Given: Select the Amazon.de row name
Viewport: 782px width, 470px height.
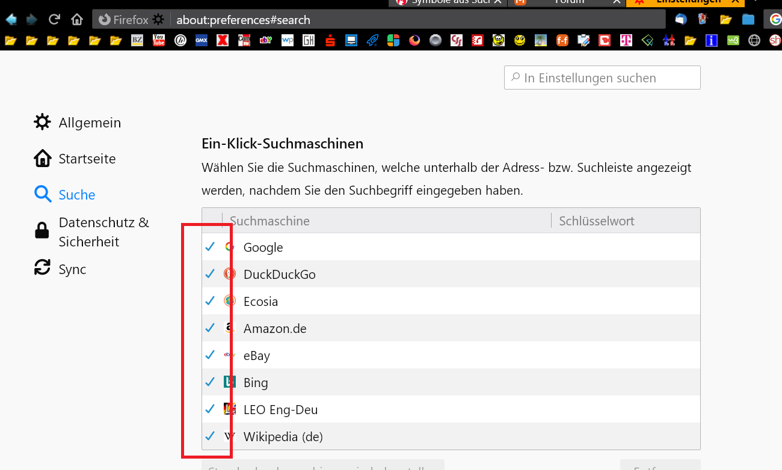Looking at the screenshot, I should 275,328.
